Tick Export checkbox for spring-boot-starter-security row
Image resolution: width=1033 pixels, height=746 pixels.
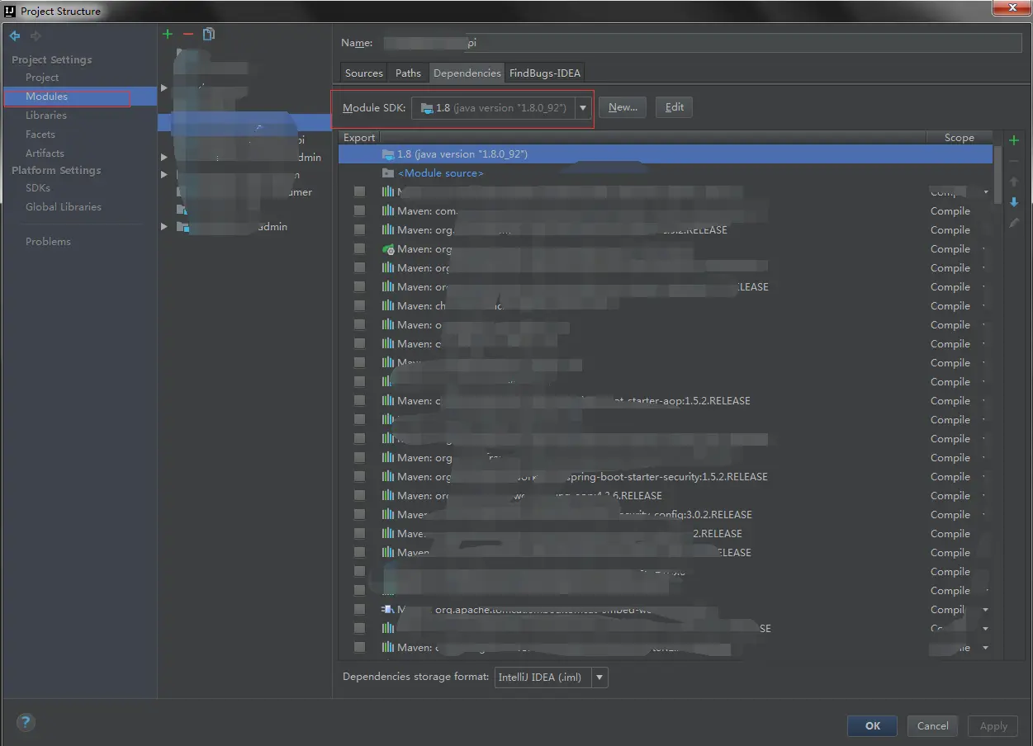tap(359, 477)
